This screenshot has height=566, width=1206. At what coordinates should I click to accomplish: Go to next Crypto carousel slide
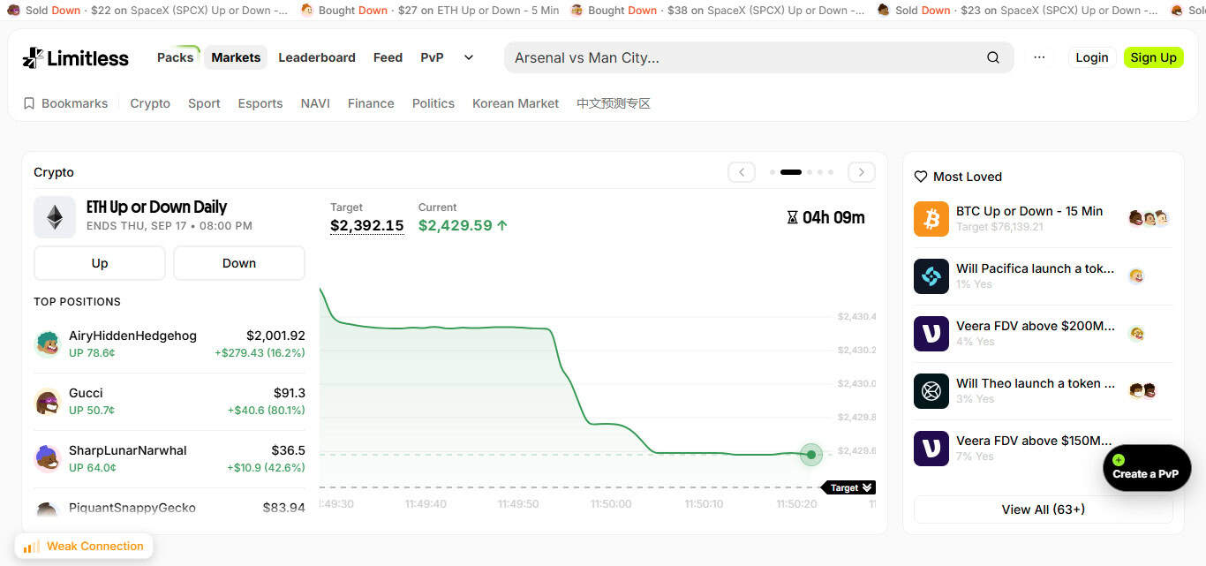pos(862,172)
